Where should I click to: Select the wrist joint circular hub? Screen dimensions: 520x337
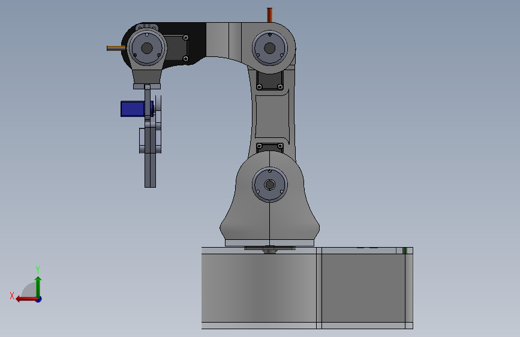(147, 48)
